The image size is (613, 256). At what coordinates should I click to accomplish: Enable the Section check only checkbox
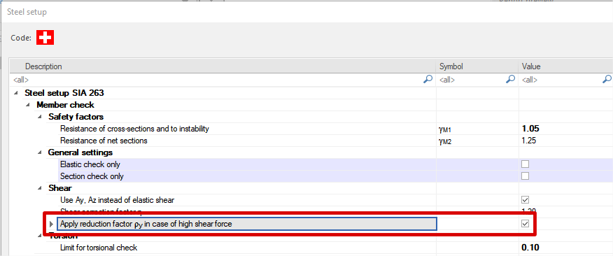(525, 176)
